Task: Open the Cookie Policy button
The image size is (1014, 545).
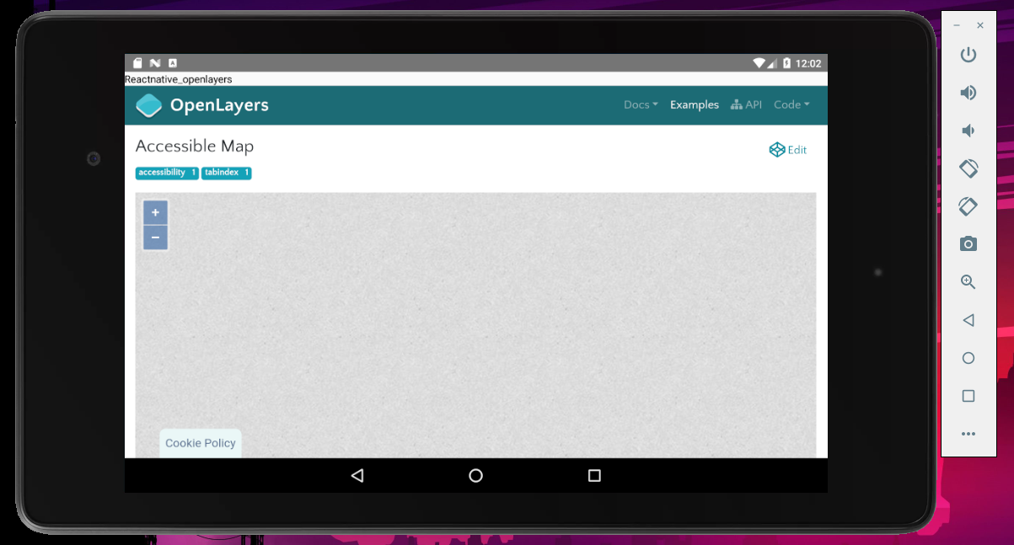Action: pyautogui.click(x=201, y=443)
